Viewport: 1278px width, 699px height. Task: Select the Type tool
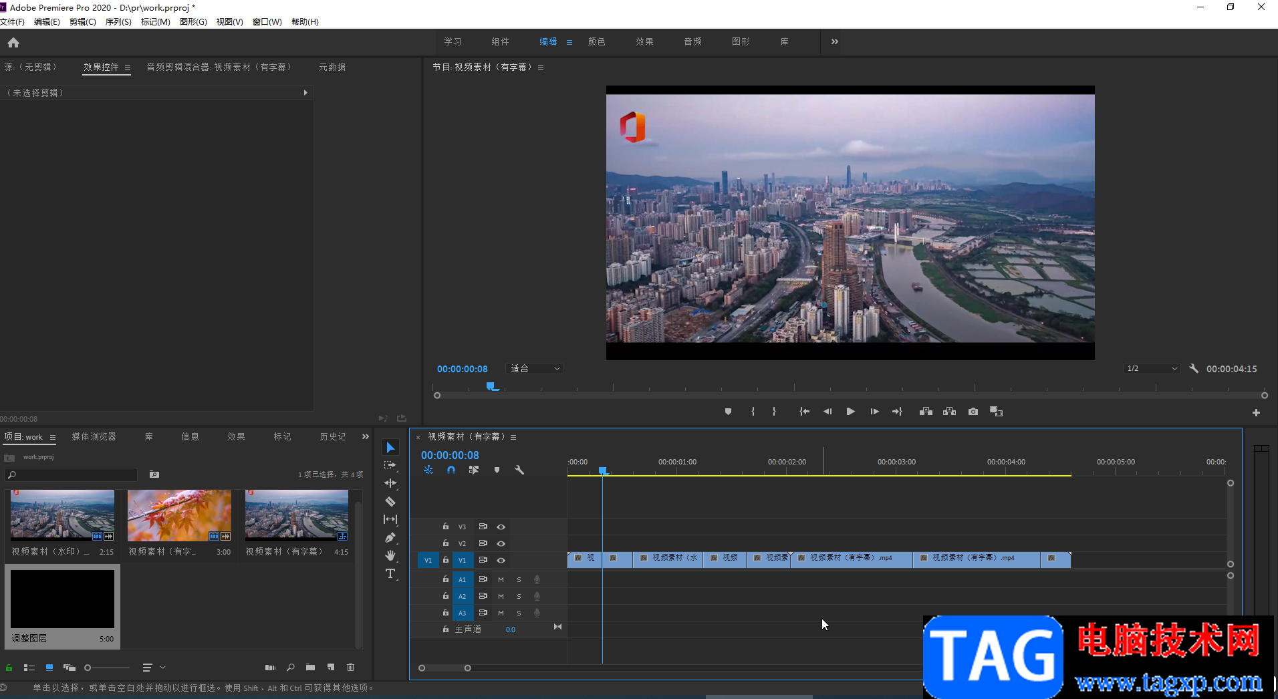click(390, 573)
